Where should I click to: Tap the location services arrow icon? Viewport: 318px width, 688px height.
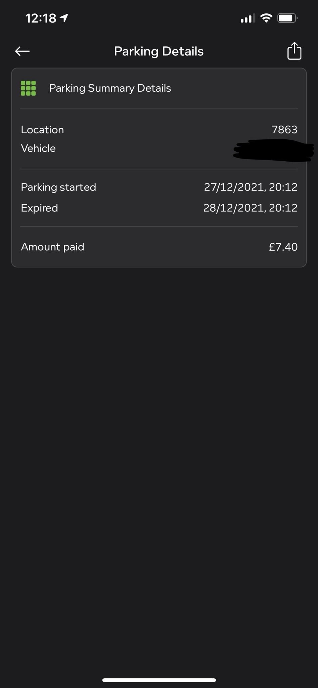(x=64, y=18)
